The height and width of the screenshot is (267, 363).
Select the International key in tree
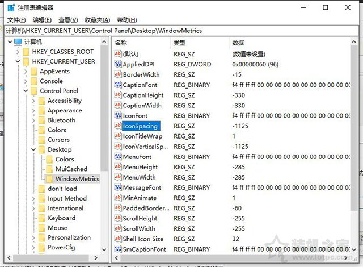[x=66, y=208]
